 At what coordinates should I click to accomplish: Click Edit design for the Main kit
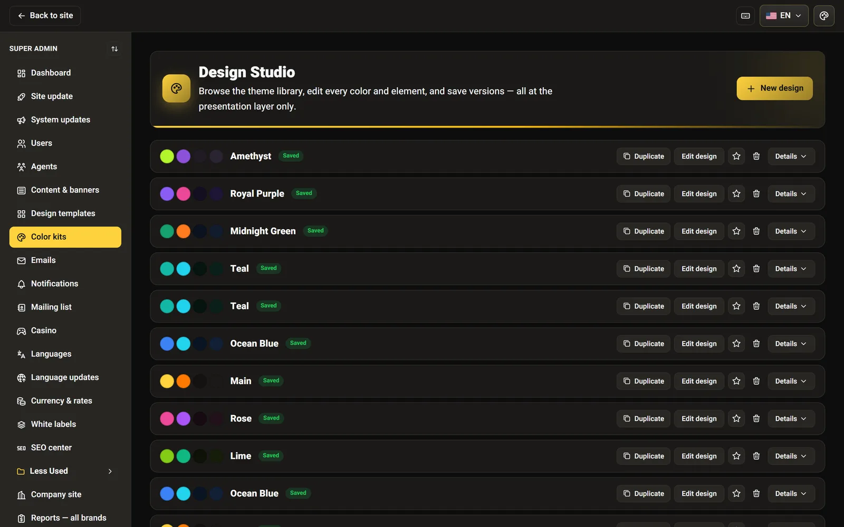[699, 381]
